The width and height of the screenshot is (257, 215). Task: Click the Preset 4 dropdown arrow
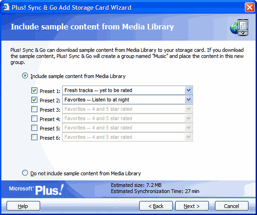pos(188,118)
